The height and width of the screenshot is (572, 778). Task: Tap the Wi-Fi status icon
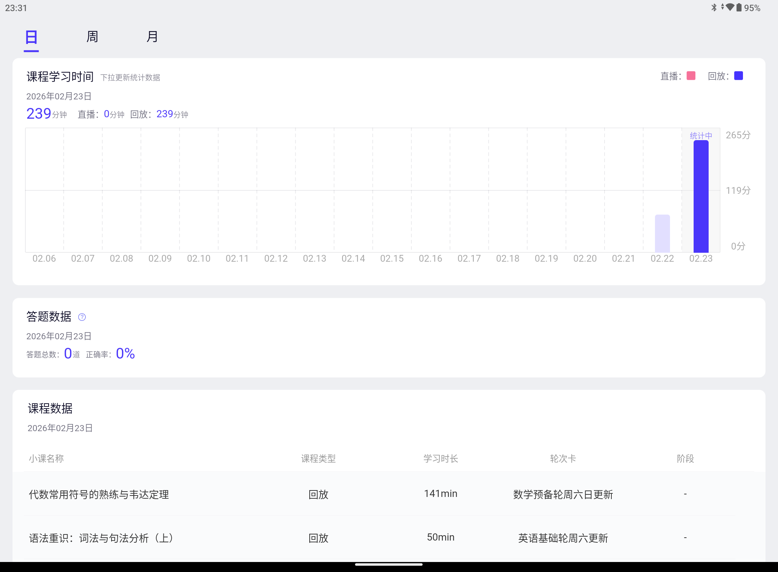(730, 7)
